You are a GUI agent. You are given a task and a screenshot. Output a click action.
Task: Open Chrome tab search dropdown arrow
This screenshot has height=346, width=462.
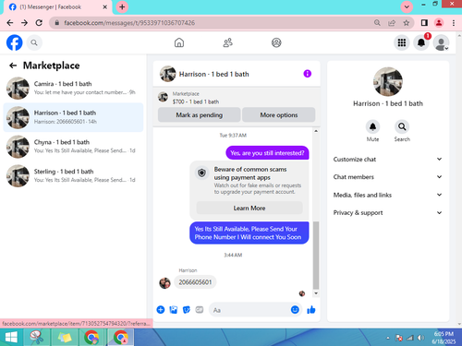[x=407, y=6]
